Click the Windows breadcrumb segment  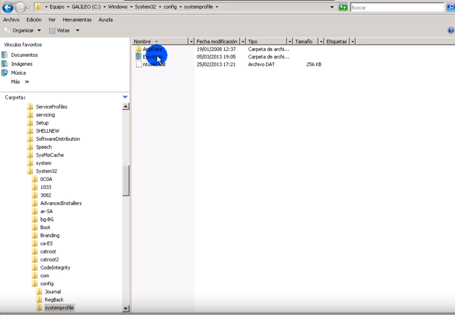coord(117,7)
